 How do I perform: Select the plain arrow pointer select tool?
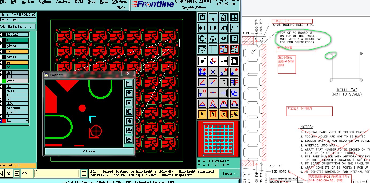point(202,114)
